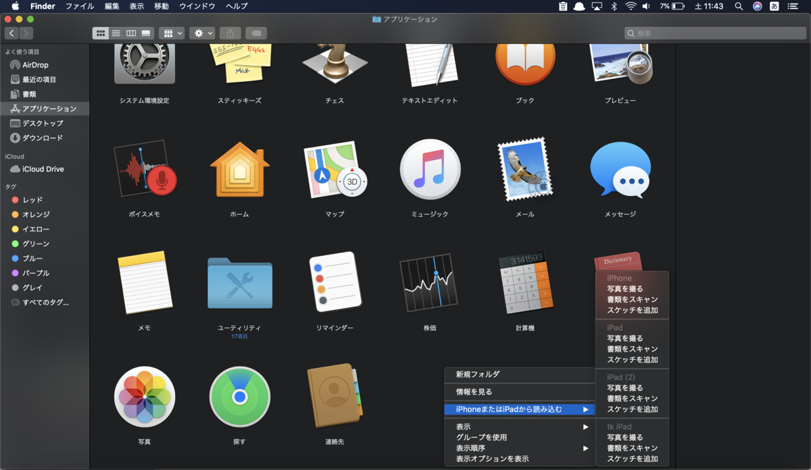Switch to gallery view in toolbar
811x470 pixels.
[146, 33]
